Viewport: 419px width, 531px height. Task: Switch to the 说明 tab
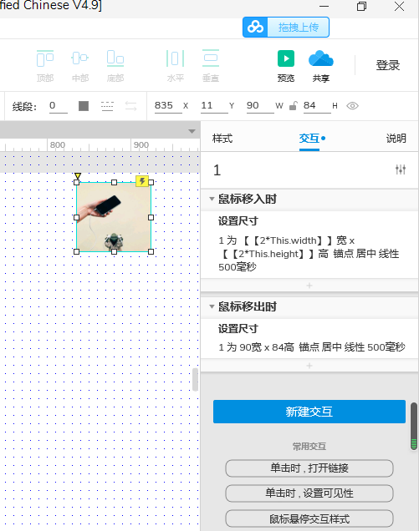pos(396,138)
